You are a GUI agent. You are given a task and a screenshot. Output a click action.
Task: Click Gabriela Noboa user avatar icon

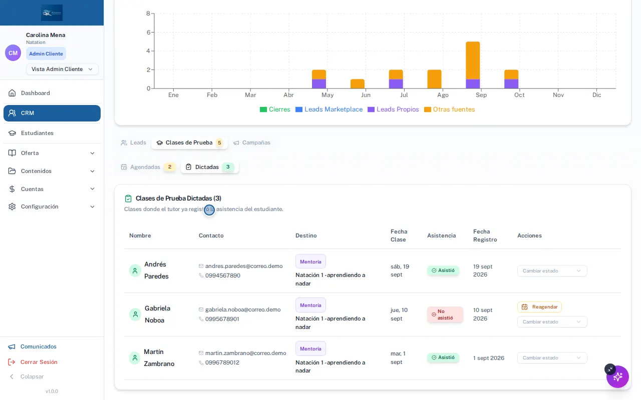135,314
